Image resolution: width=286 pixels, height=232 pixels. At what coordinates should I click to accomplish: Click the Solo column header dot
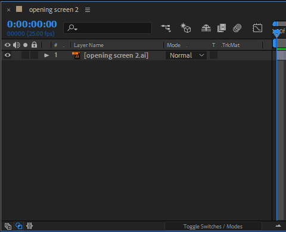pos(25,45)
